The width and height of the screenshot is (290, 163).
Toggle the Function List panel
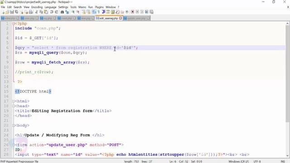click(117, 12)
